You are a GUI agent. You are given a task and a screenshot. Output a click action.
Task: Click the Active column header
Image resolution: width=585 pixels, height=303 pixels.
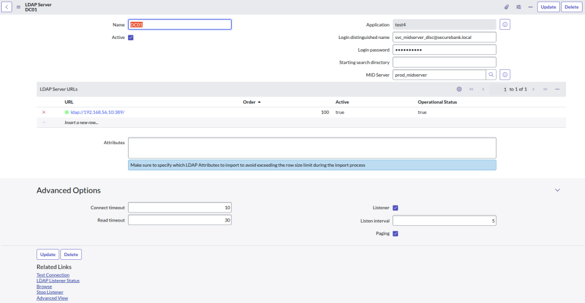(342, 102)
